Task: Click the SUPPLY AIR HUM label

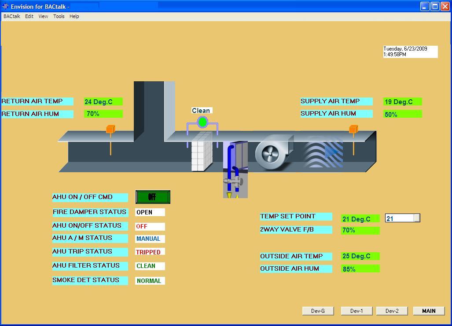Action: tap(336, 114)
